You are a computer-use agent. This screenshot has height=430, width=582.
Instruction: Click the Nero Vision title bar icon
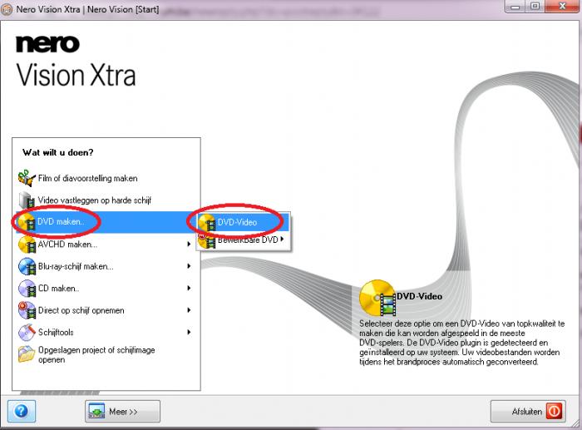click(7, 9)
